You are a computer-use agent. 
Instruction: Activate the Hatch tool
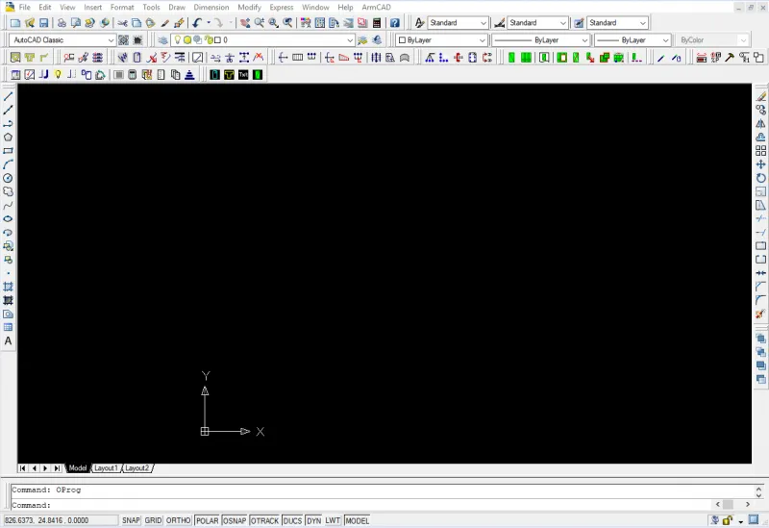pos(8,287)
